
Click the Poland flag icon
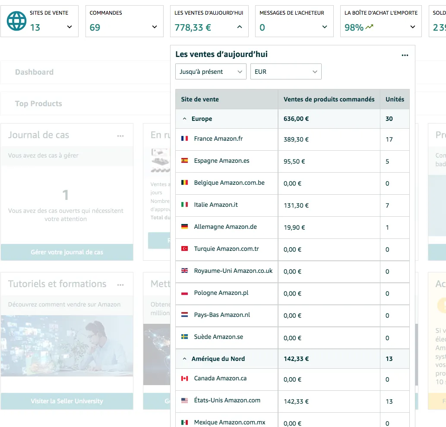tap(185, 293)
